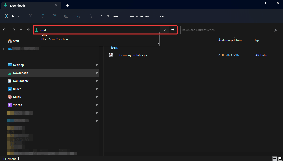The width and height of the screenshot is (283, 161).
Task: Open the Neu dropdown menu
Action: coord(12,16)
